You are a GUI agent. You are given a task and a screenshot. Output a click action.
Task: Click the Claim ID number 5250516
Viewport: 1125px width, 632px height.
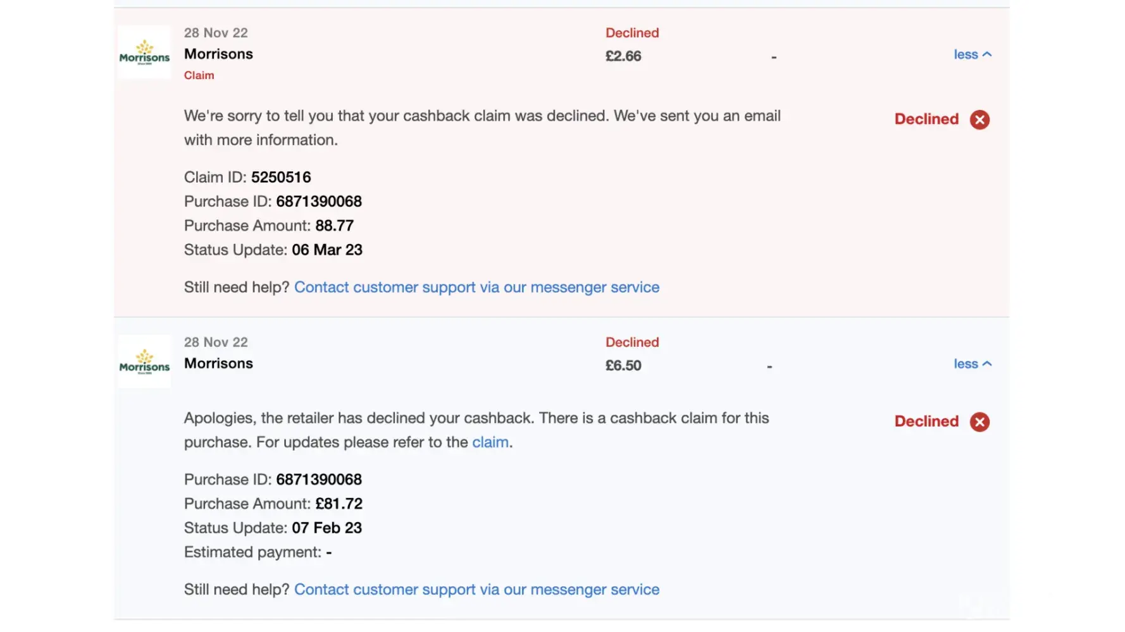tap(281, 178)
